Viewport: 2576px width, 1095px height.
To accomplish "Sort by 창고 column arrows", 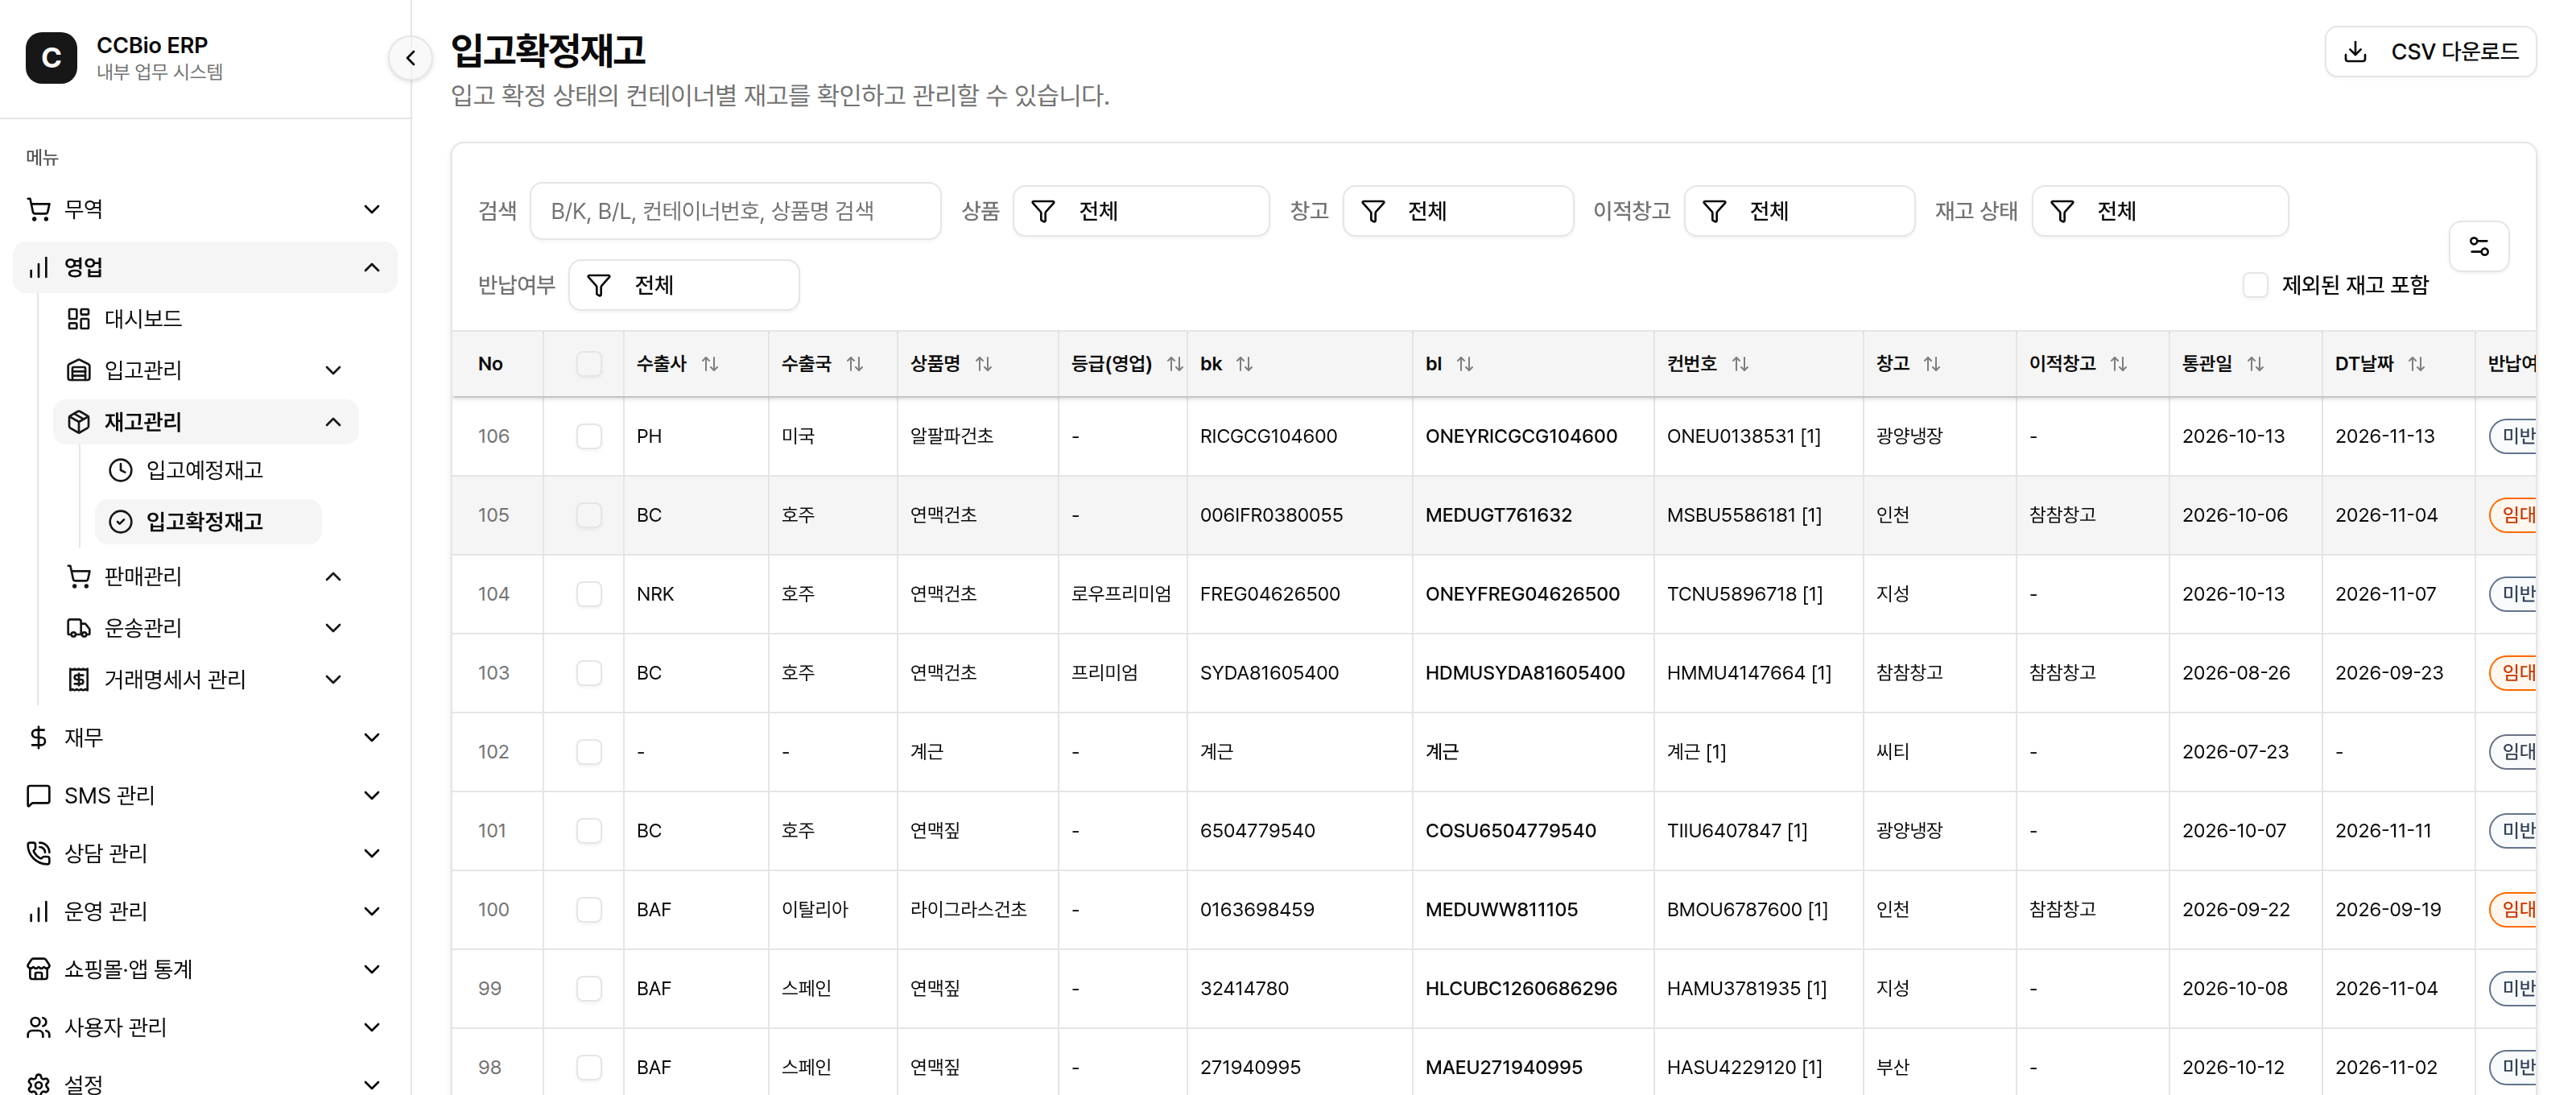I will point(1932,364).
